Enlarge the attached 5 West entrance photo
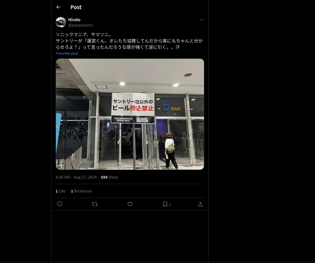 pyautogui.click(x=130, y=114)
